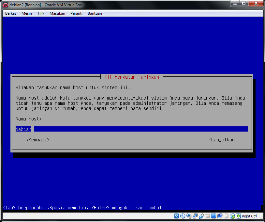This screenshot has width=265, height=222.
Task: Open the Bantuan menu
Action: tap(95, 13)
